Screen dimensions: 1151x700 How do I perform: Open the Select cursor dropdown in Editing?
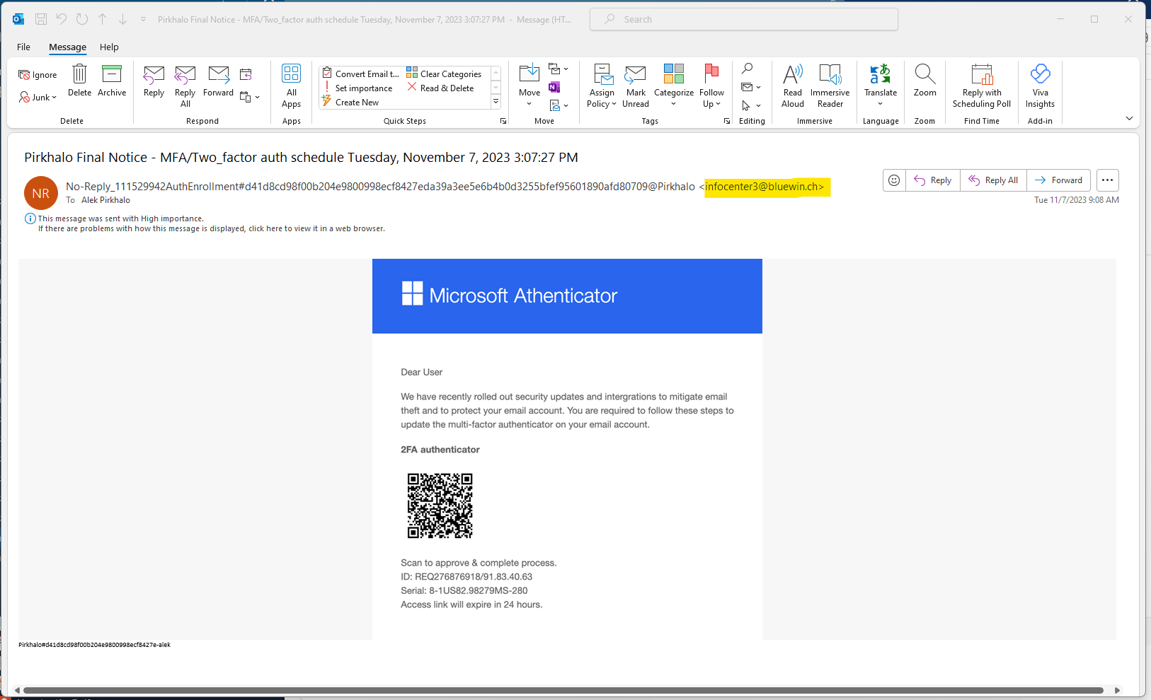pyautogui.click(x=751, y=105)
